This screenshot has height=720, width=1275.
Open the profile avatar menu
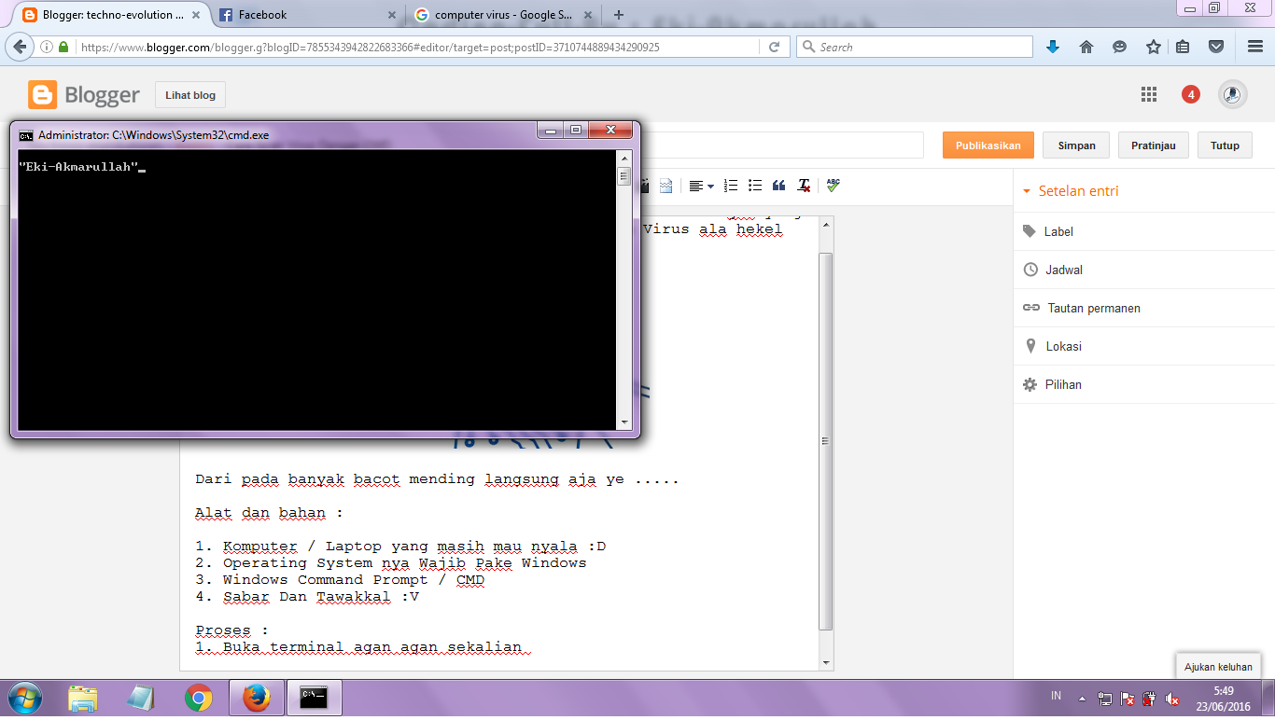pos(1232,94)
